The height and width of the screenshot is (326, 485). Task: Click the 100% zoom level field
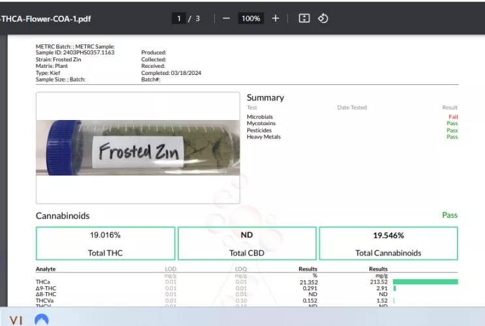(251, 18)
